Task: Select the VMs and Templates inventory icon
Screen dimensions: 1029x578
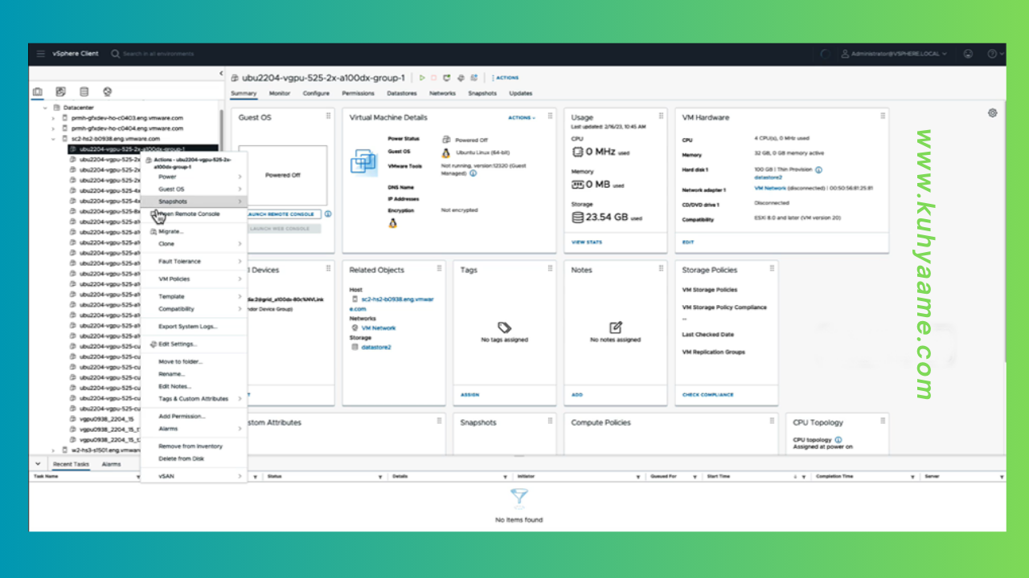Action: pos(60,92)
